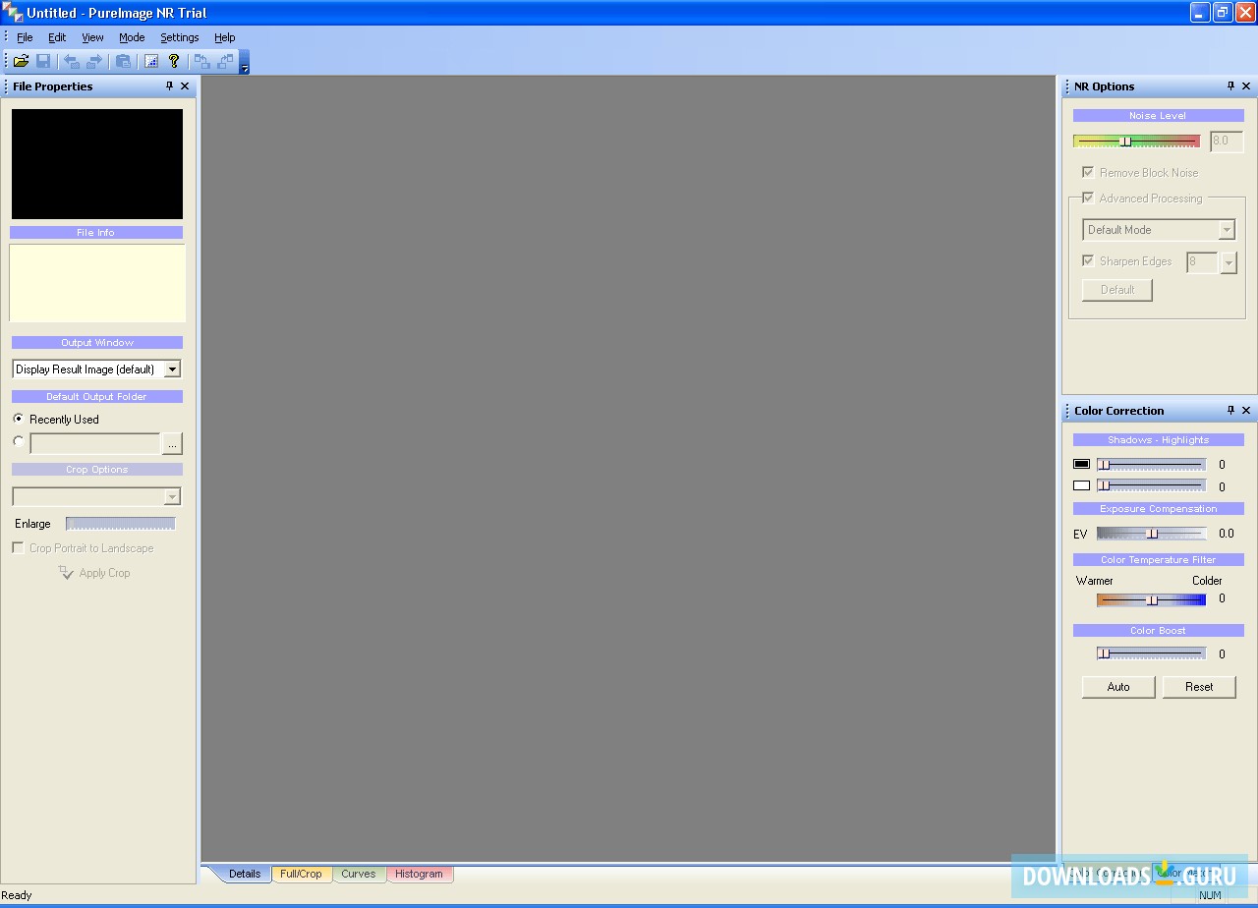Click the Enlarge slider

pos(121,524)
